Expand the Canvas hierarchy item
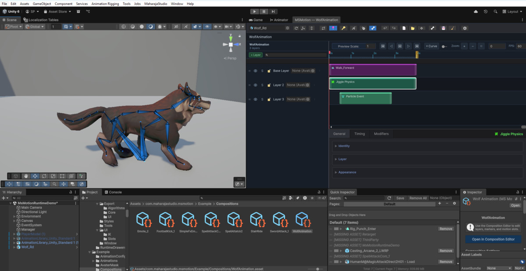 click(x=14, y=221)
